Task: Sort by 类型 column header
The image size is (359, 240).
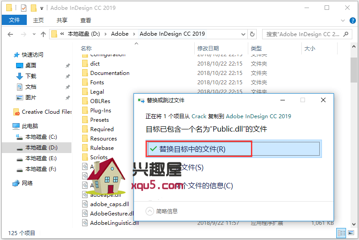Action: point(256,49)
